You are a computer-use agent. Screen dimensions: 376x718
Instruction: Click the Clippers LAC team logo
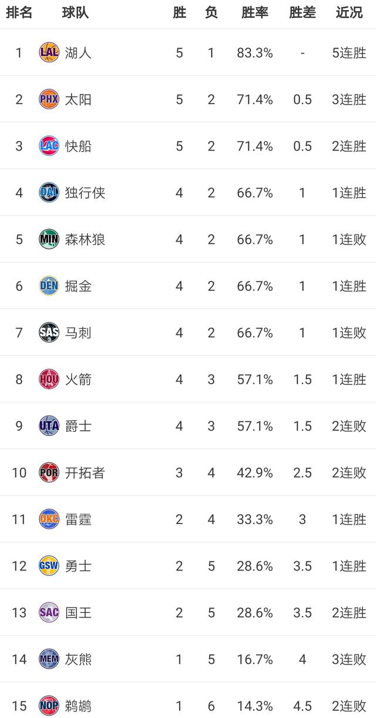[x=49, y=146]
